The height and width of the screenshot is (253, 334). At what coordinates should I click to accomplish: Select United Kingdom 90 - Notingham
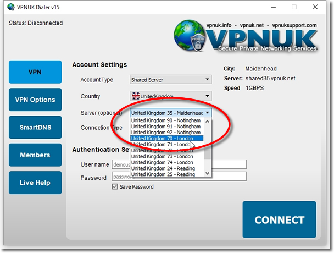167,120
